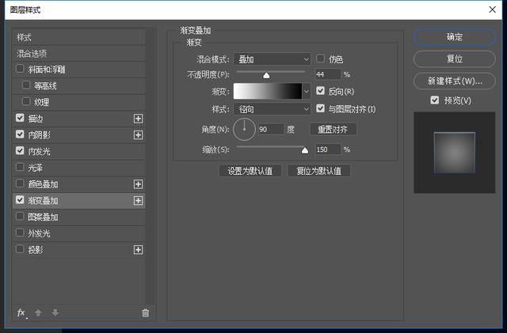Toggle the 仿色 dither checkbox
Screen dimensions: 507x333
point(320,59)
